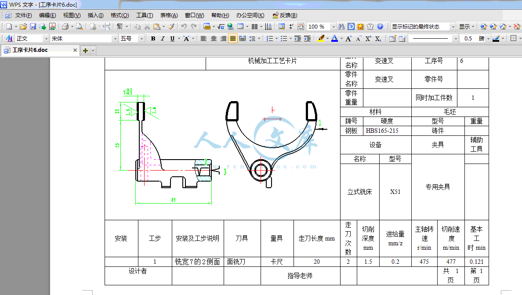Open the 插入(I) menu

click(x=95, y=15)
